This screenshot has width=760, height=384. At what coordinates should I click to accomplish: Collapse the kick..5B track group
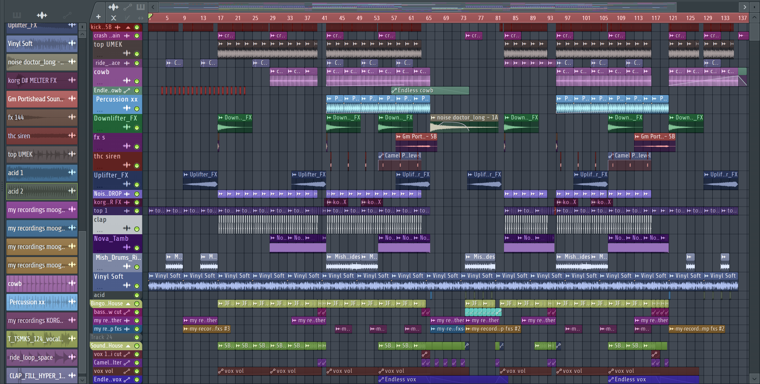tap(128, 27)
